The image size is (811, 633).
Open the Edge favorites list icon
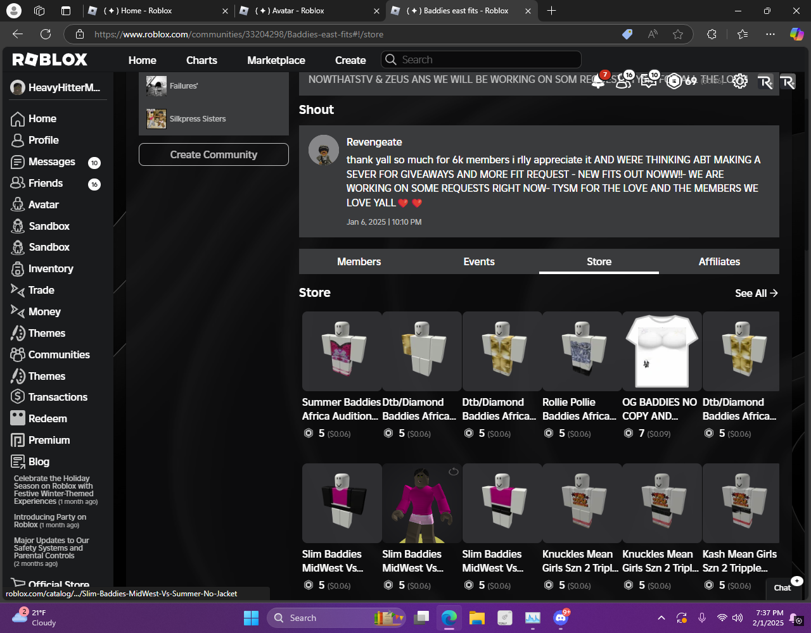coord(743,34)
